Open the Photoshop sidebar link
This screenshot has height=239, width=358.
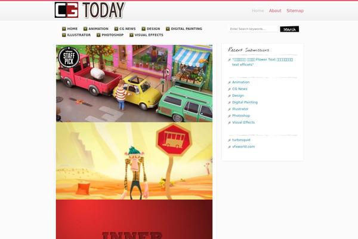tap(241, 116)
